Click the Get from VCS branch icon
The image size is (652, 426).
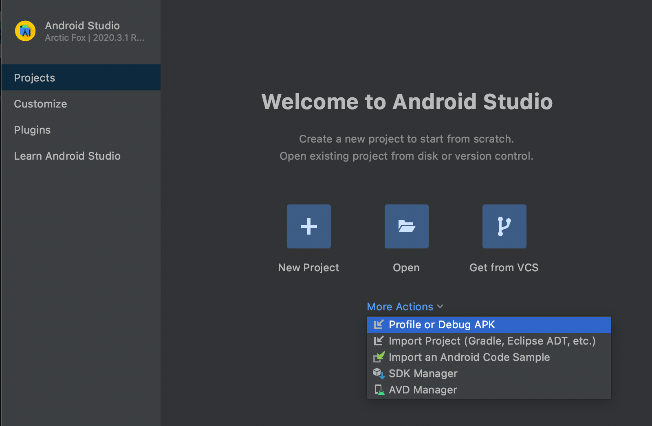[504, 226]
